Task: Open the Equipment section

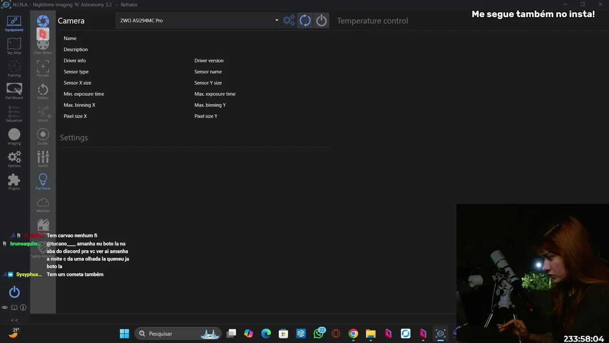Action: [x=14, y=23]
